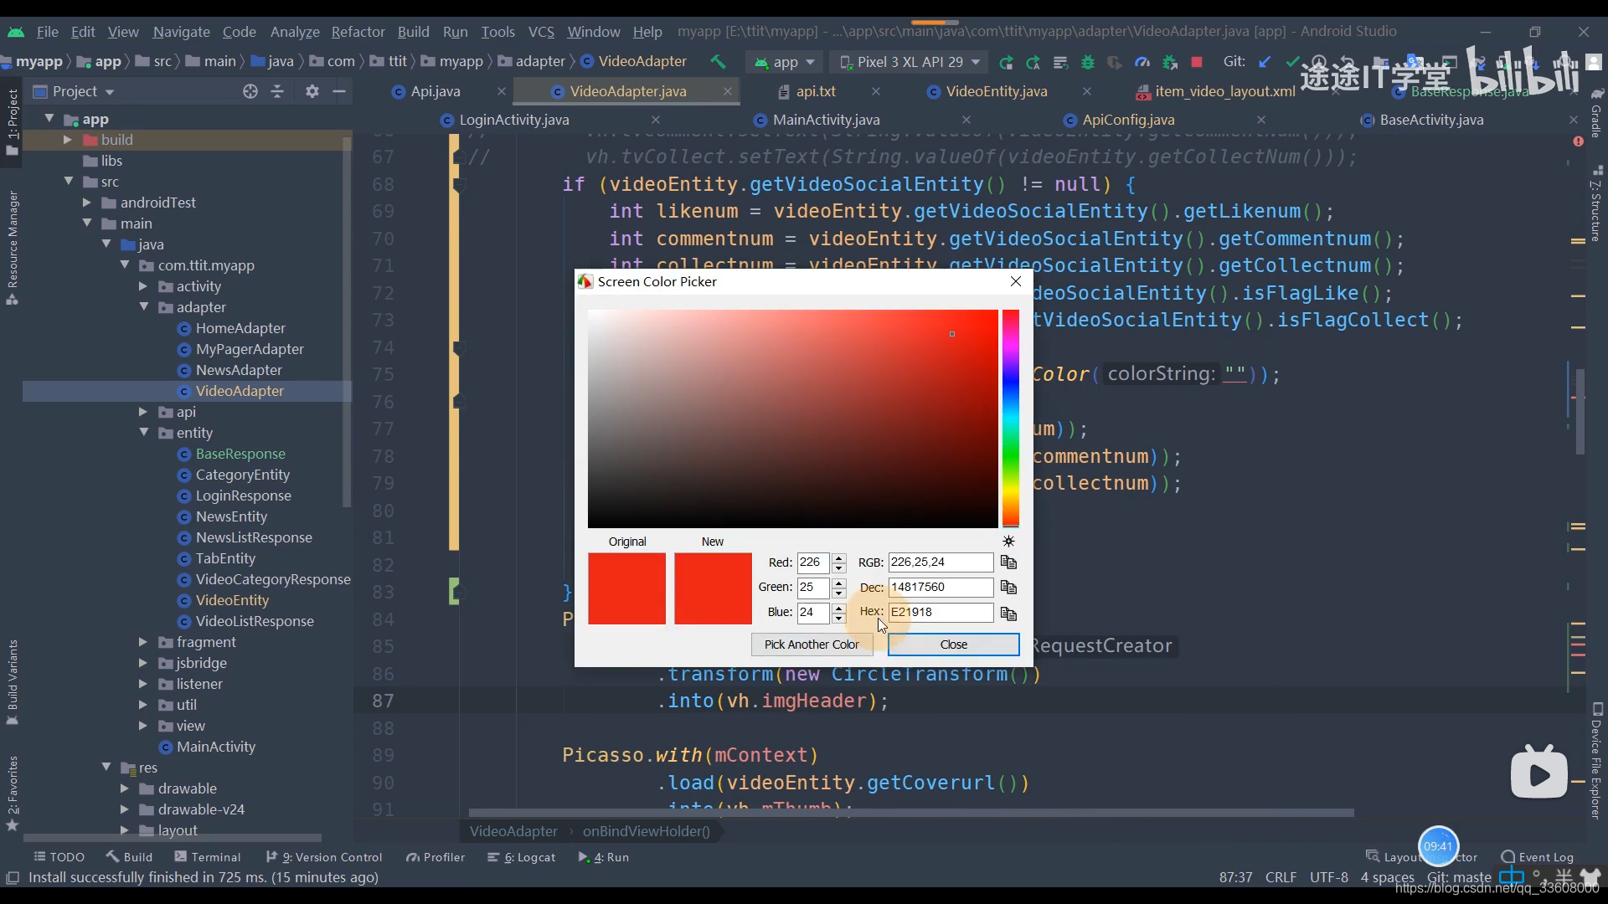Click the VCS menu icon in toolbar
This screenshot has height=904, width=1608.
pyautogui.click(x=541, y=30)
